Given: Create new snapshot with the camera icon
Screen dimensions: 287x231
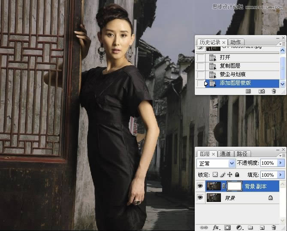Looking at the screenshot, I should [261, 91].
